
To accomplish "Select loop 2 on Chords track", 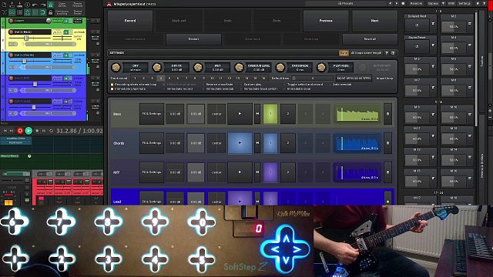I will 287,143.
